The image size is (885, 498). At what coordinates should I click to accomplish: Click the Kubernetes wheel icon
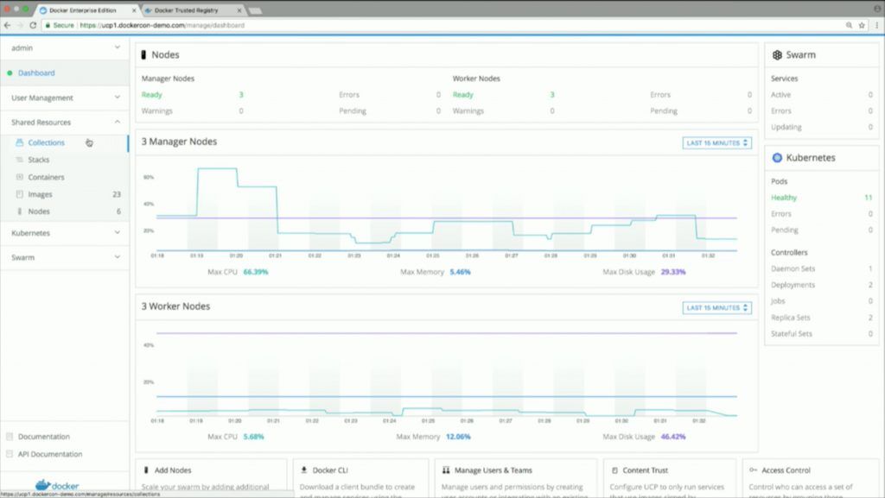click(777, 158)
